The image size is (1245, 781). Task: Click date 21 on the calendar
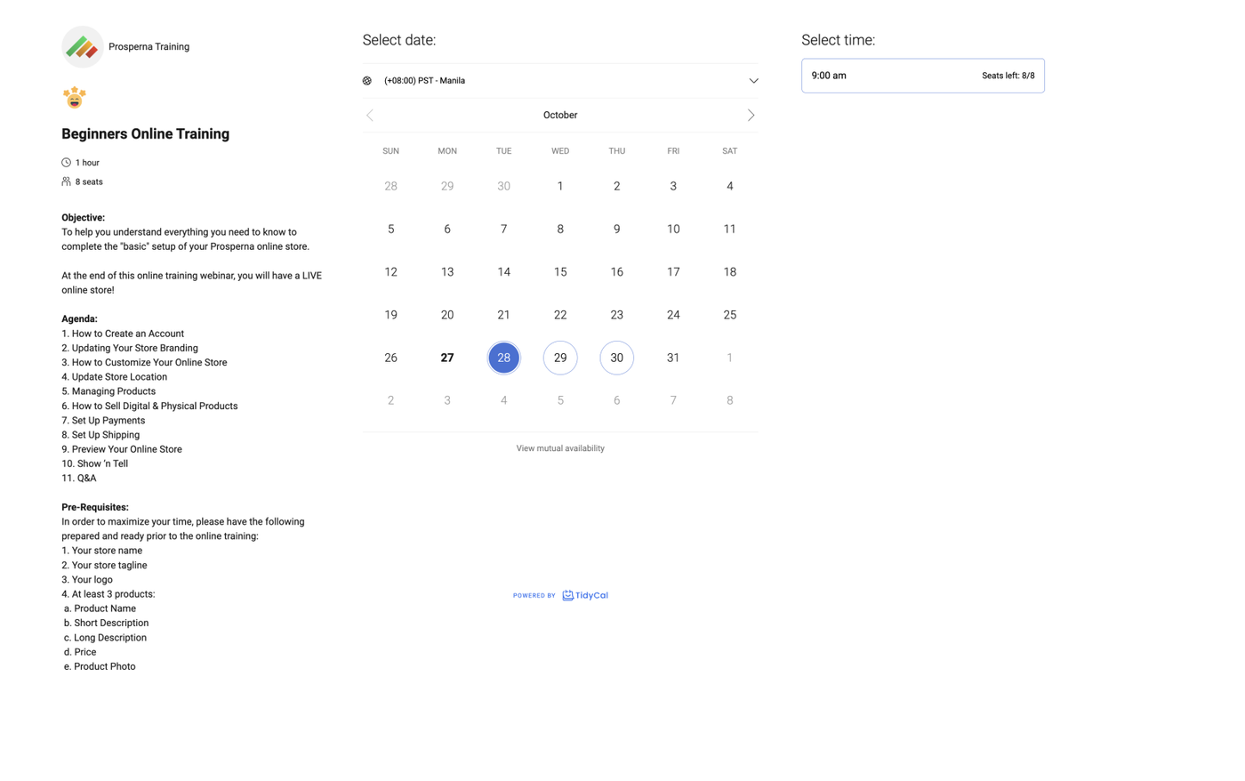pos(503,315)
